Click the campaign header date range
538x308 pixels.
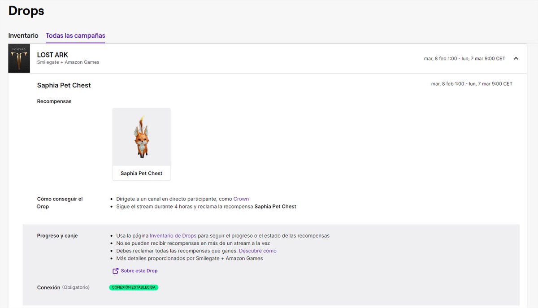click(464, 59)
